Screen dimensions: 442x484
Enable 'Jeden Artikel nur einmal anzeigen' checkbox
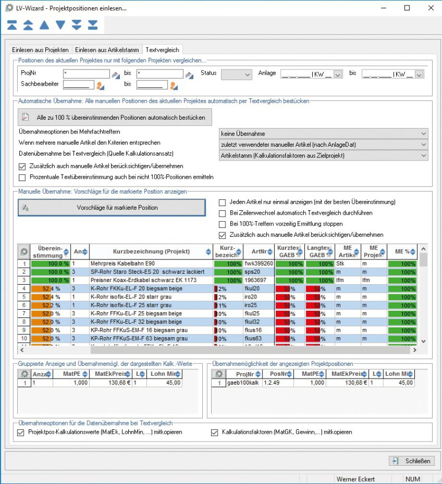(222, 203)
